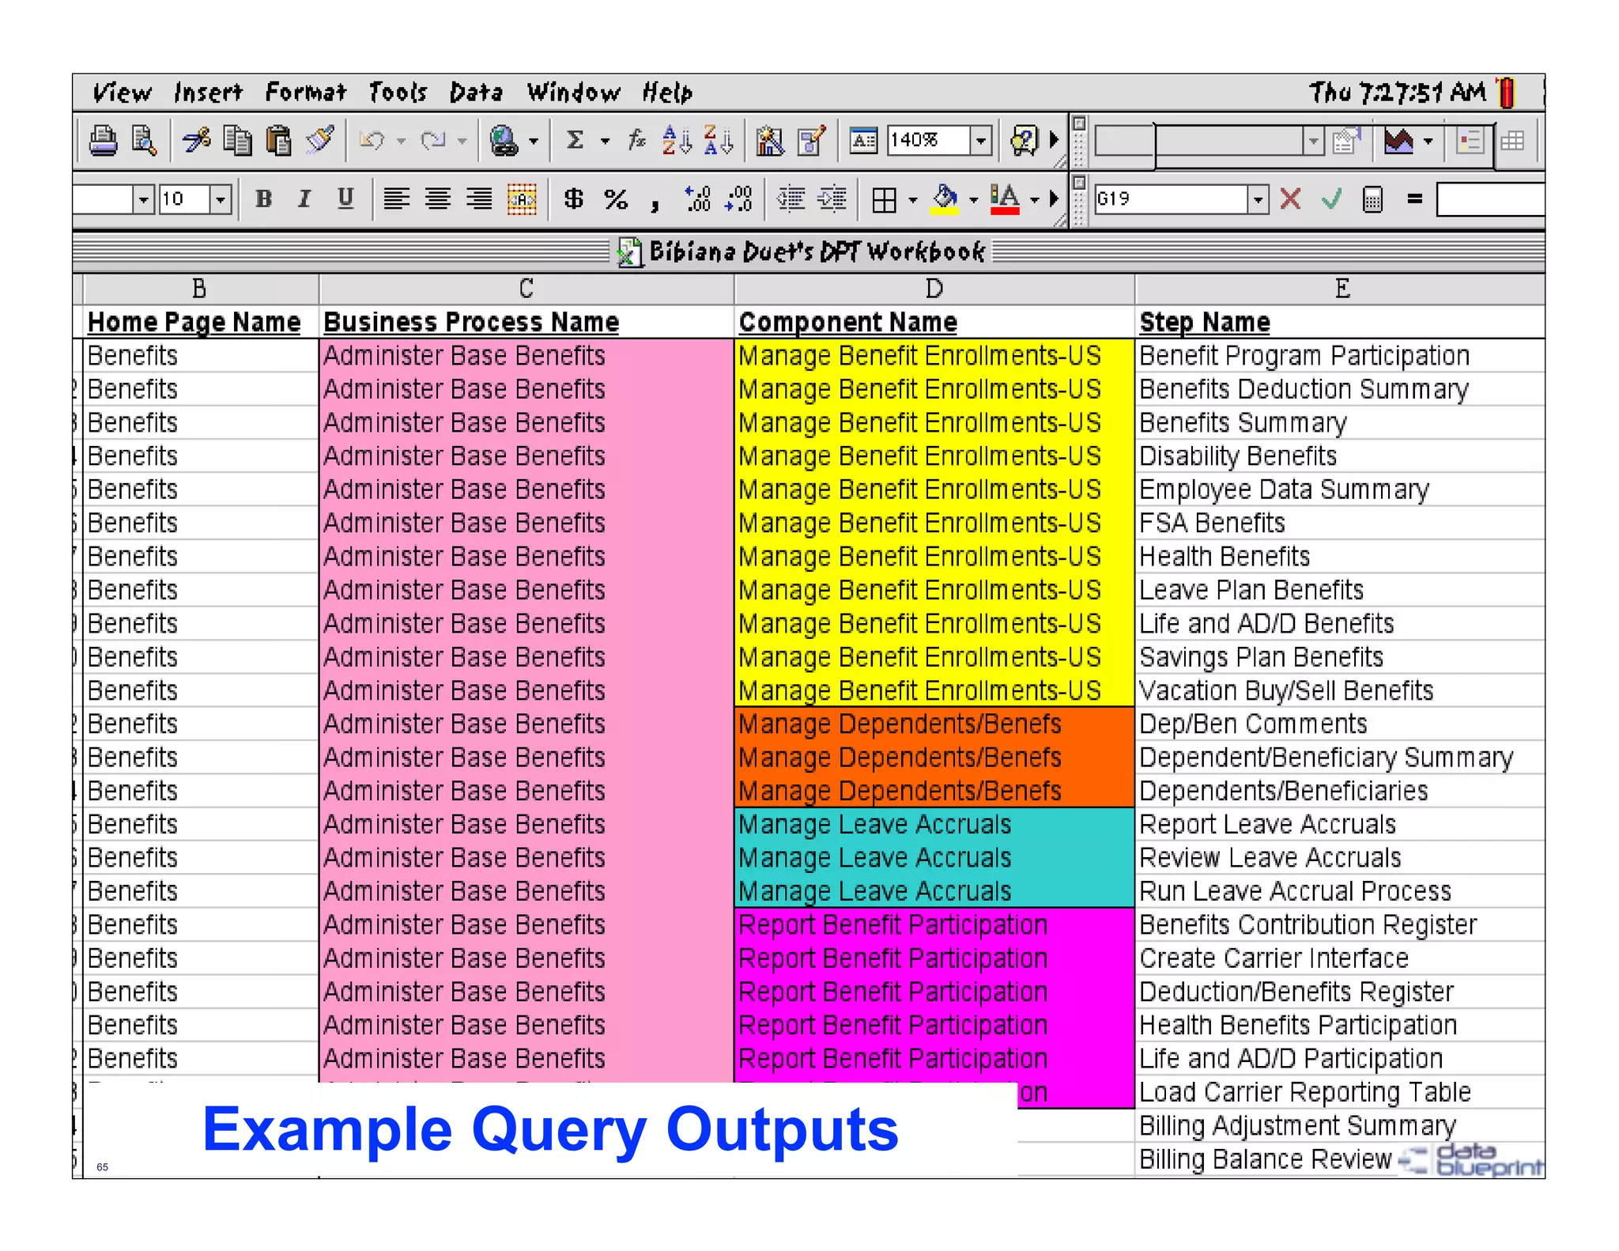Click the Paste clipboard icon
This screenshot has height=1251, width=1619.
277,141
